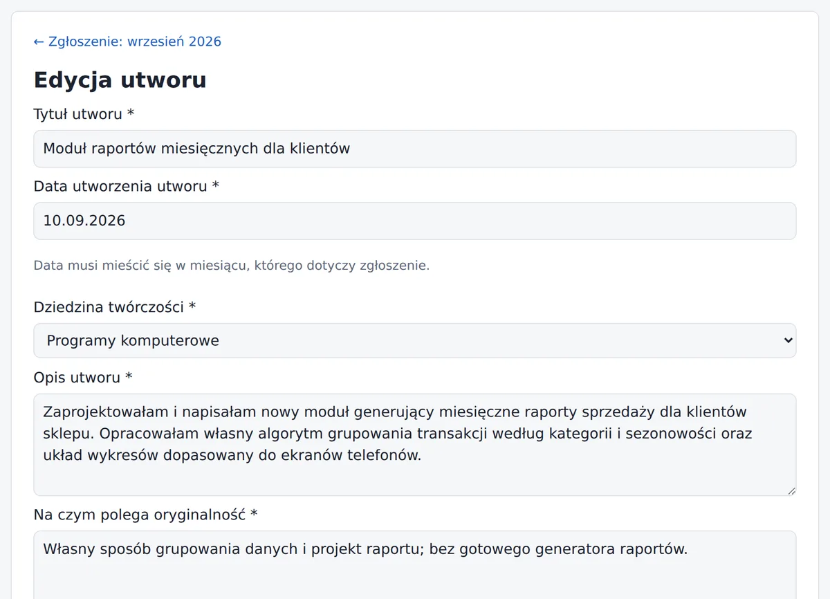Click the Tytuł utworu input field
The image size is (830, 599).
click(415, 149)
